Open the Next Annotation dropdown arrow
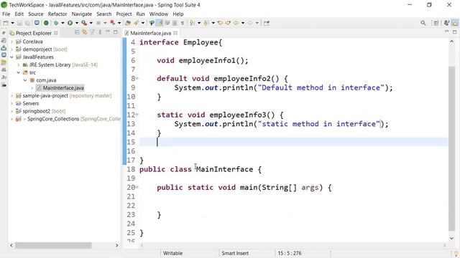The width and height of the screenshot is (460, 258). tap(198, 23)
